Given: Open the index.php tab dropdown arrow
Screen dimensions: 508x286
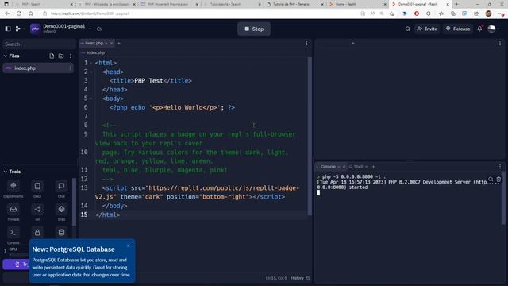Looking at the screenshot, I should pos(106,43).
